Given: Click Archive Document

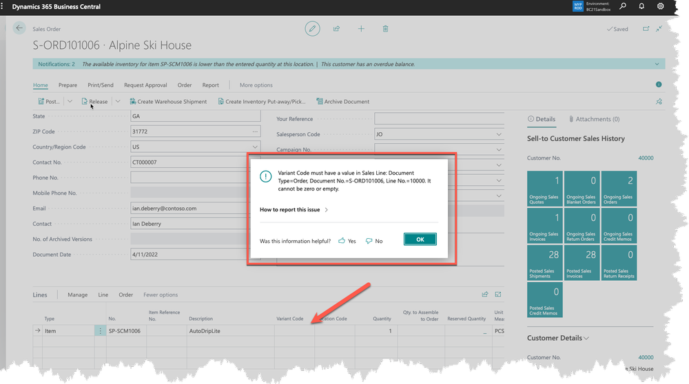Looking at the screenshot, I should coord(342,101).
